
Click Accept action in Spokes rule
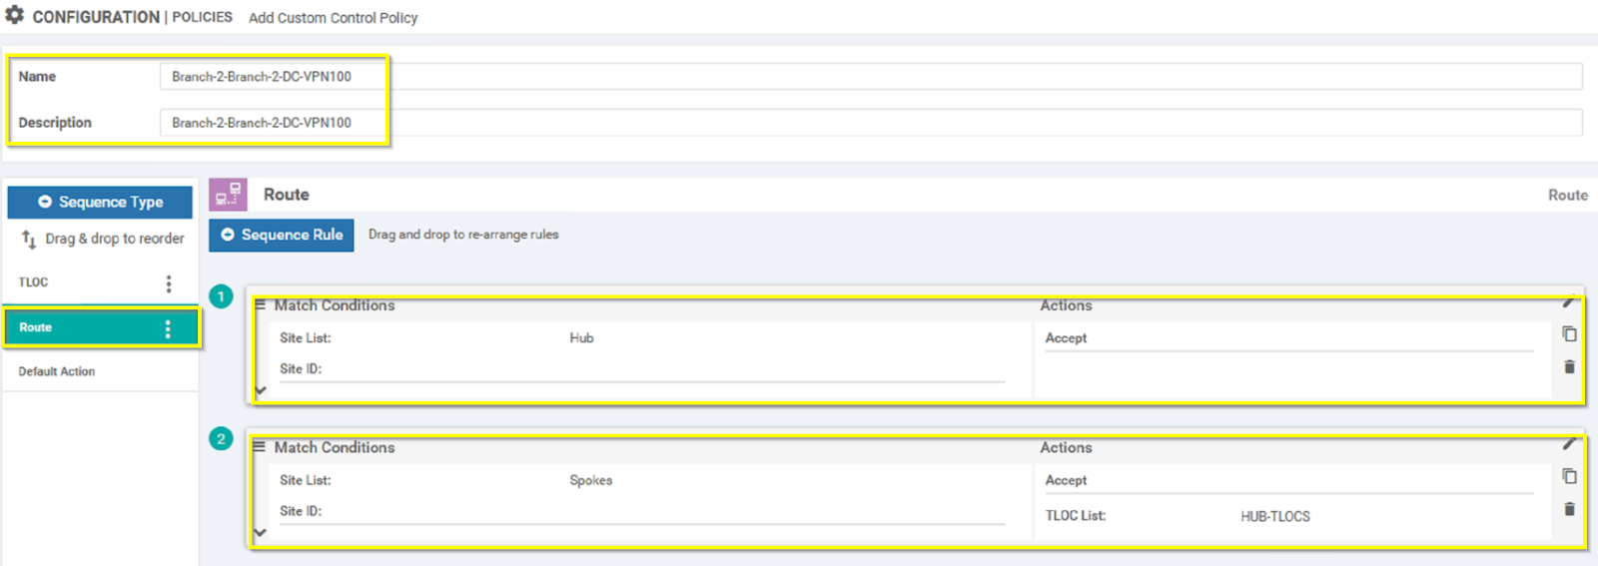1066,480
